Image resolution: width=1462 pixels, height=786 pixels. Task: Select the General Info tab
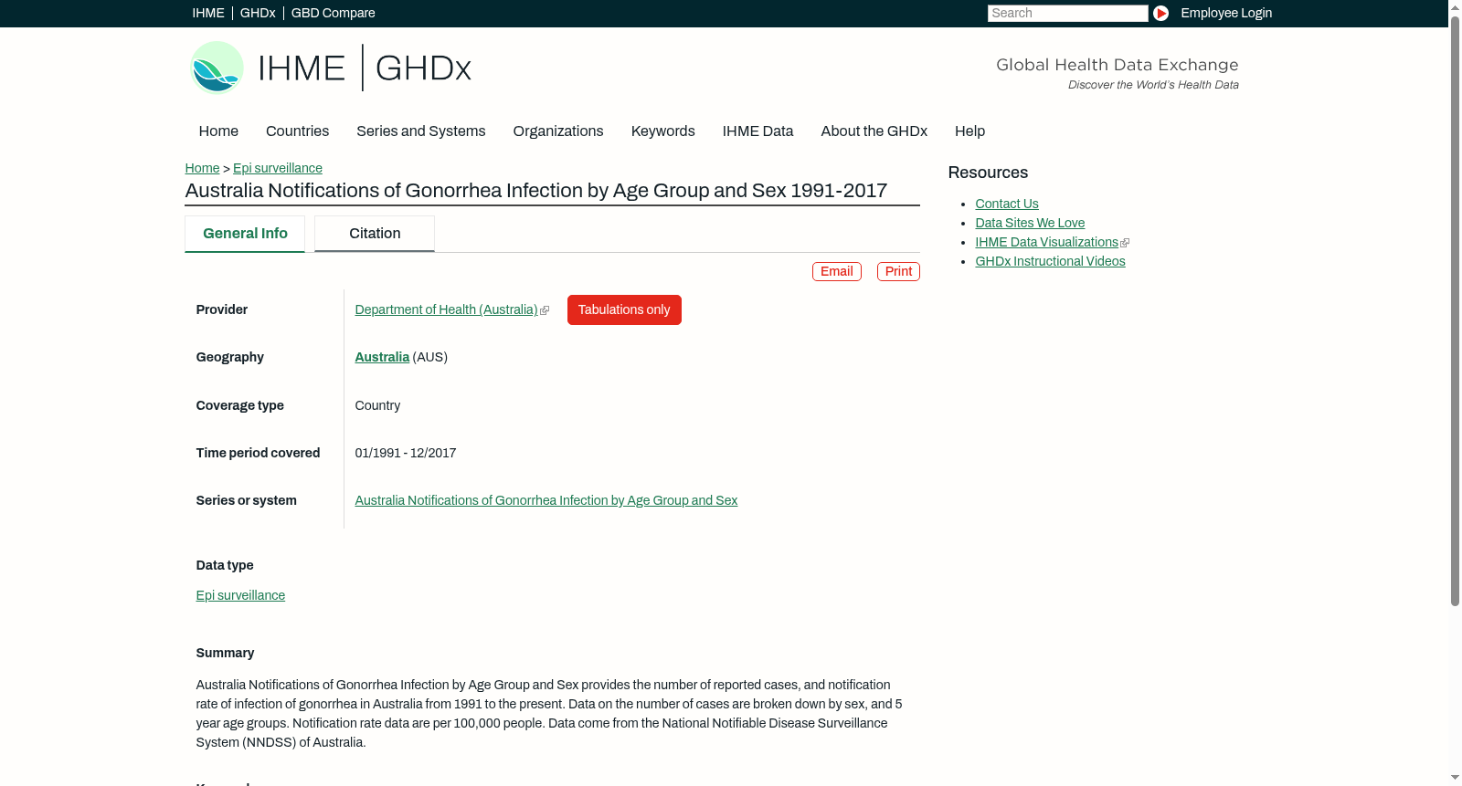[245, 234]
